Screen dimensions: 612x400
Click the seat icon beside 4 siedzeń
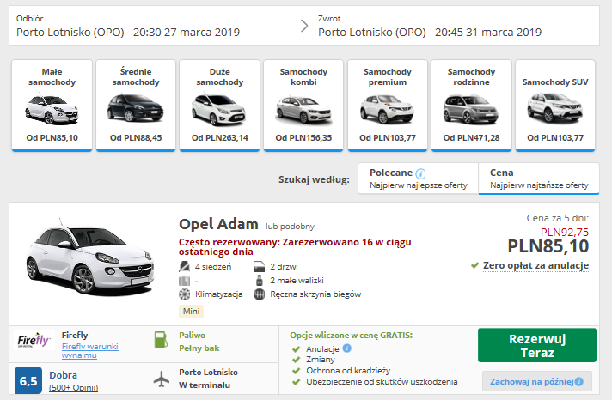point(184,267)
